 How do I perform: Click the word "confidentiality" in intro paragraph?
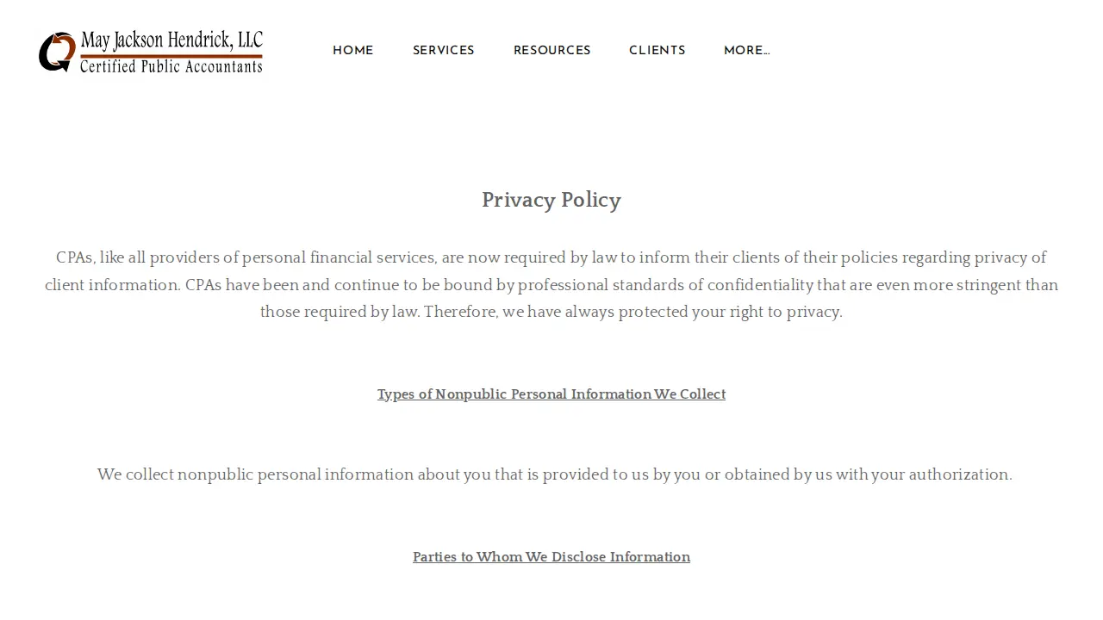tap(760, 285)
